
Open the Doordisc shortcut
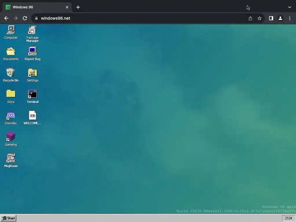point(11,118)
